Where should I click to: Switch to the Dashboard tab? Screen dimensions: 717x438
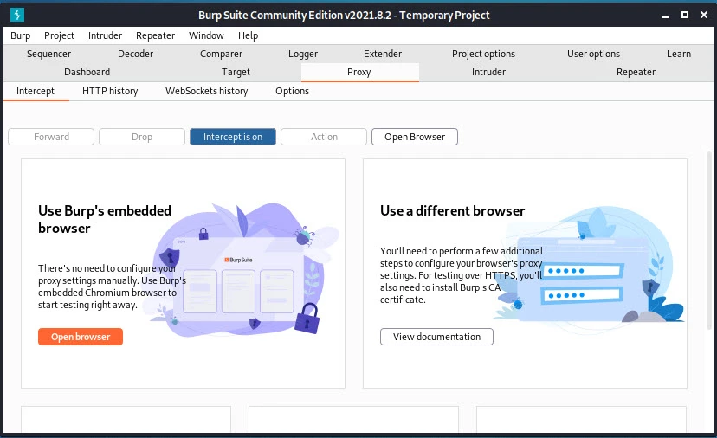click(x=87, y=72)
